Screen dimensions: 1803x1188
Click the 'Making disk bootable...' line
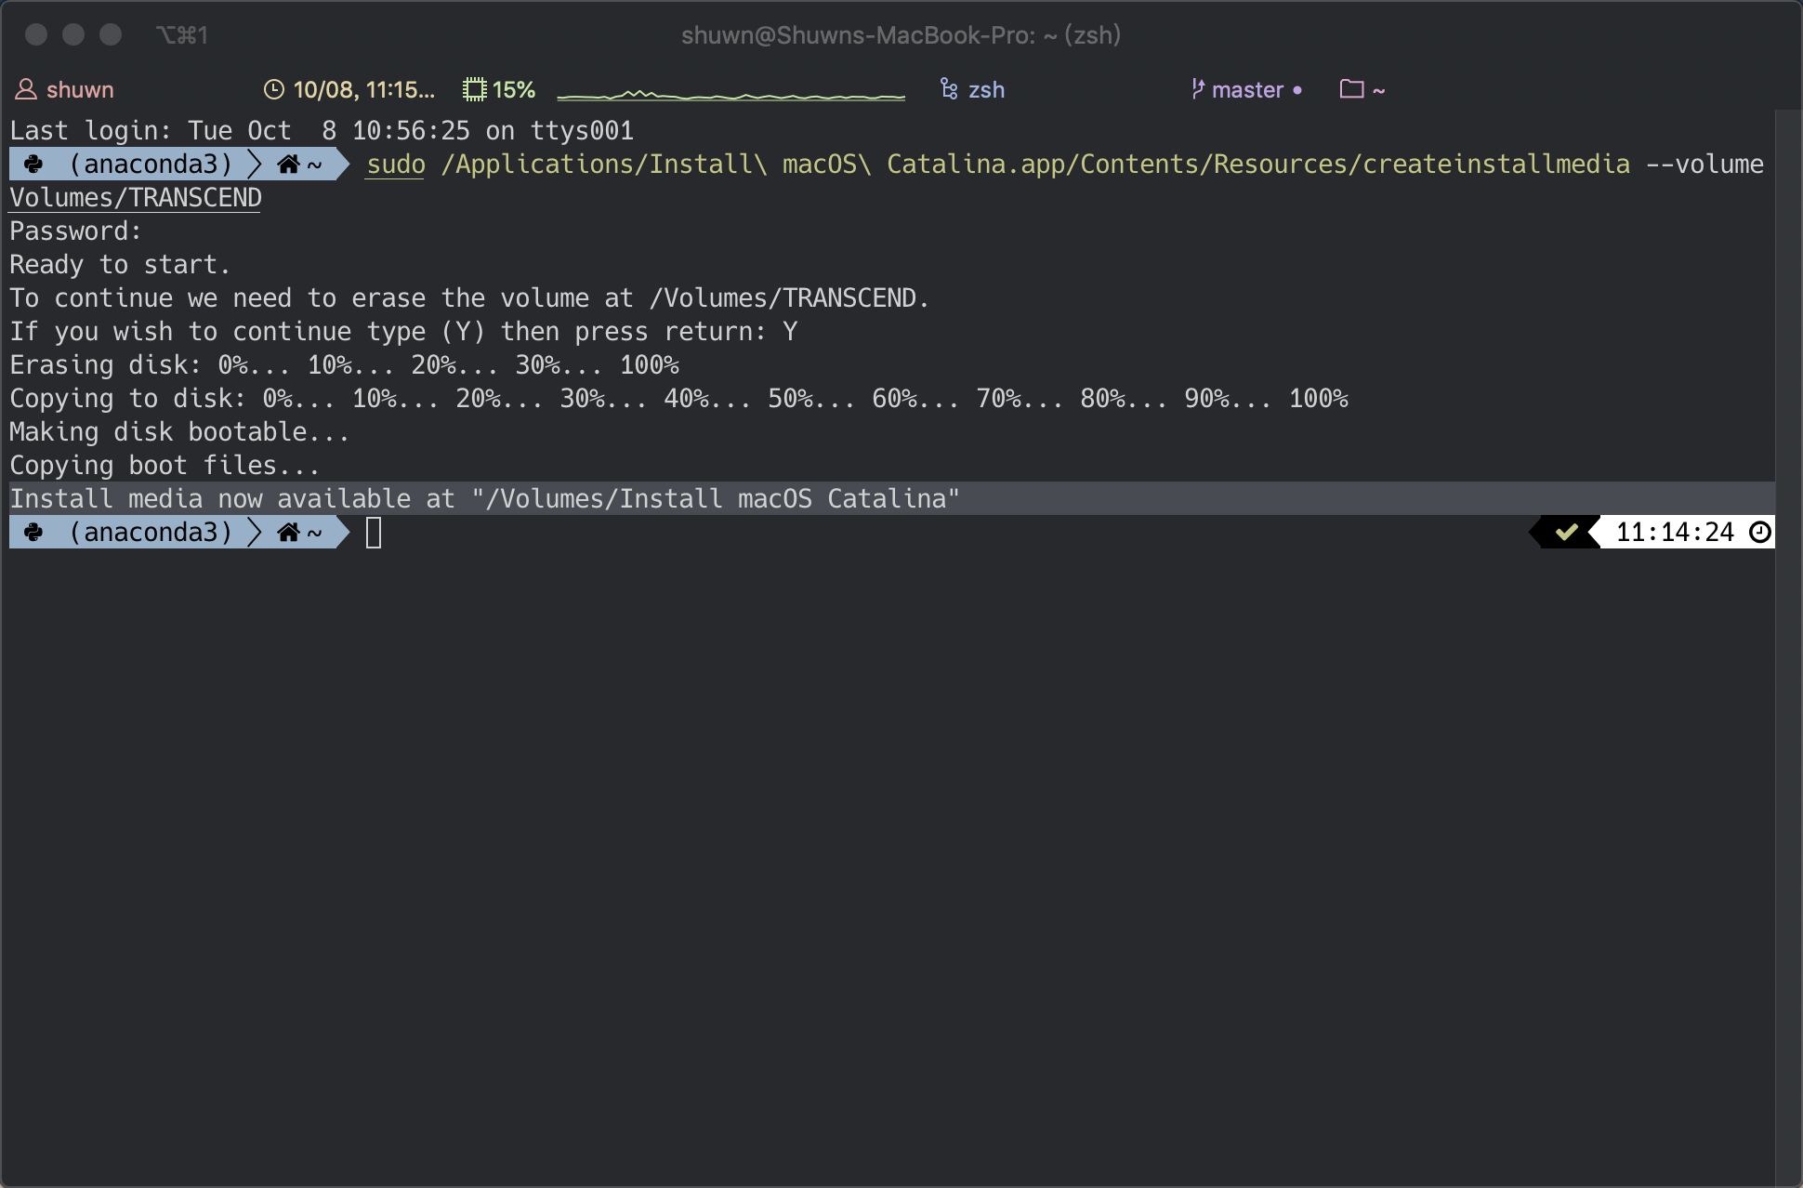click(179, 432)
